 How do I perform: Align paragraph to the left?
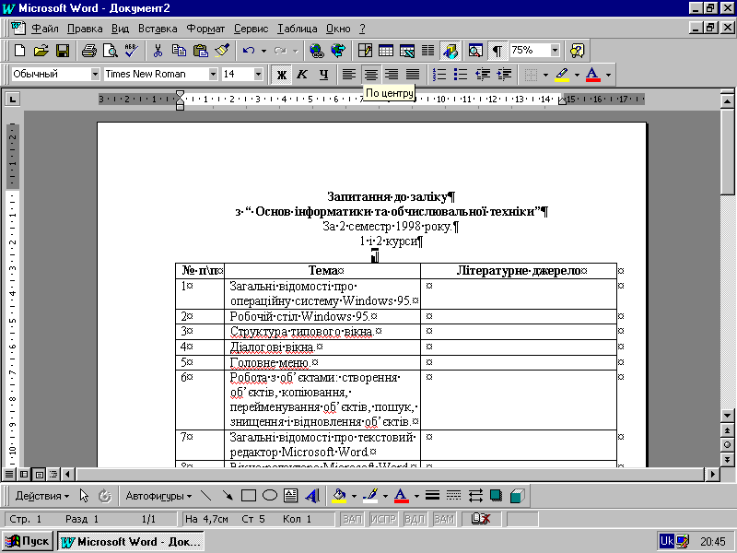[x=349, y=75]
